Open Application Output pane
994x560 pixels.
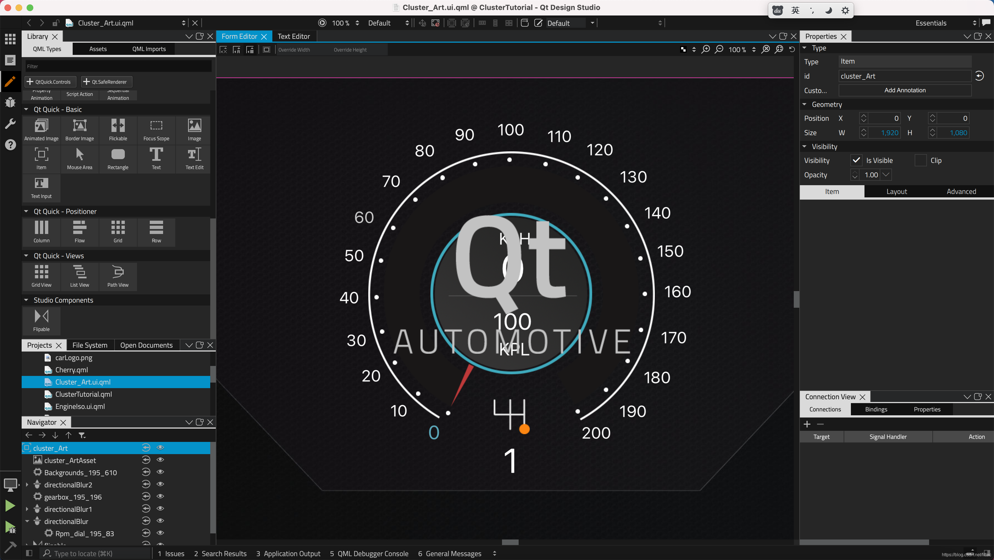coord(288,554)
